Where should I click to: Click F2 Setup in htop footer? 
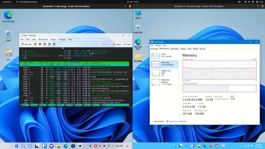click(x=33, y=105)
